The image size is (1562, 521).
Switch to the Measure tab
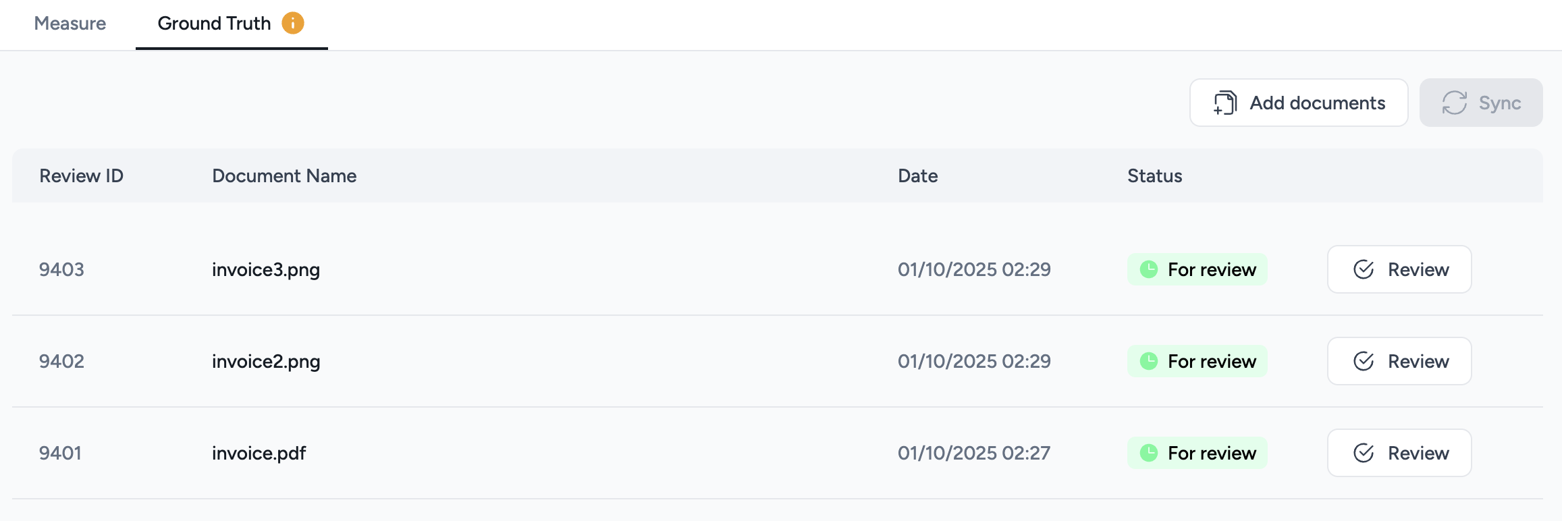click(70, 24)
